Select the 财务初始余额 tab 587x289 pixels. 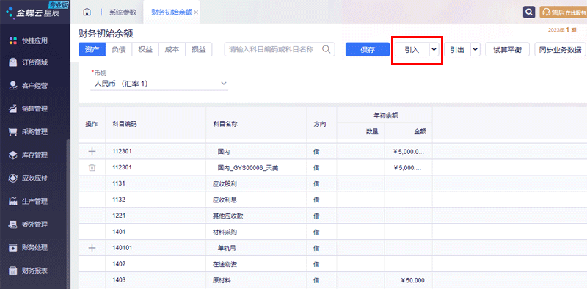[x=172, y=12]
